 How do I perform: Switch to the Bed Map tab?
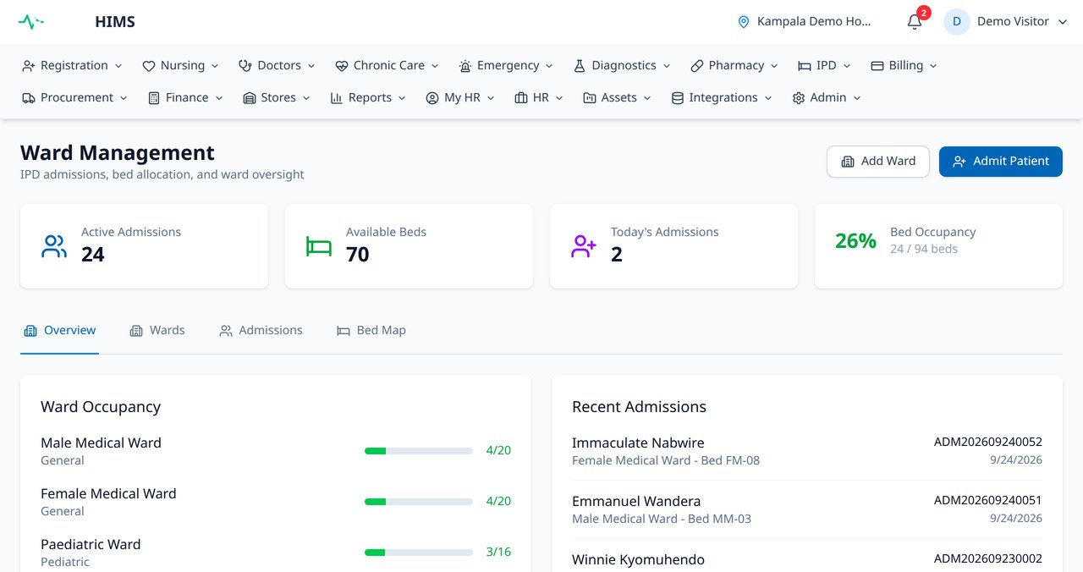[x=371, y=331]
